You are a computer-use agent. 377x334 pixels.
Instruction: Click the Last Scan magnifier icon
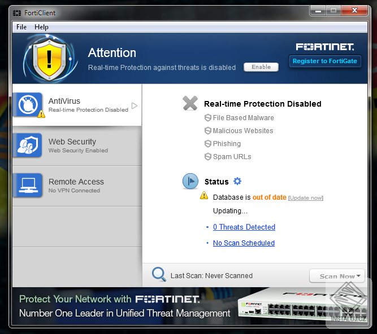click(159, 274)
